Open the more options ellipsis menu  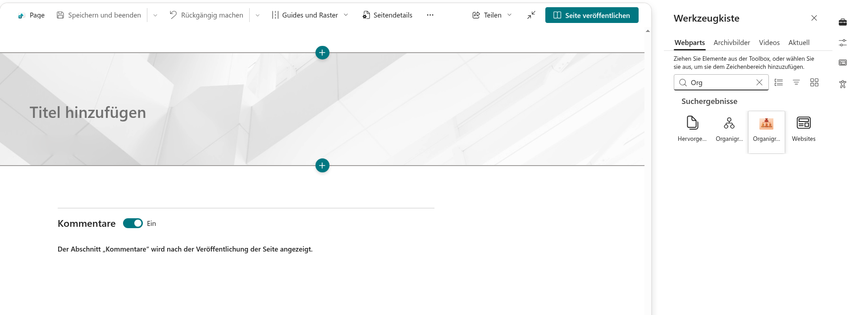[x=430, y=15]
